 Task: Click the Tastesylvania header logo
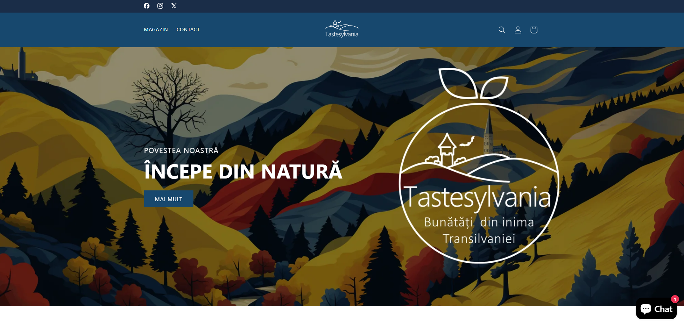[x=342, y=29]
